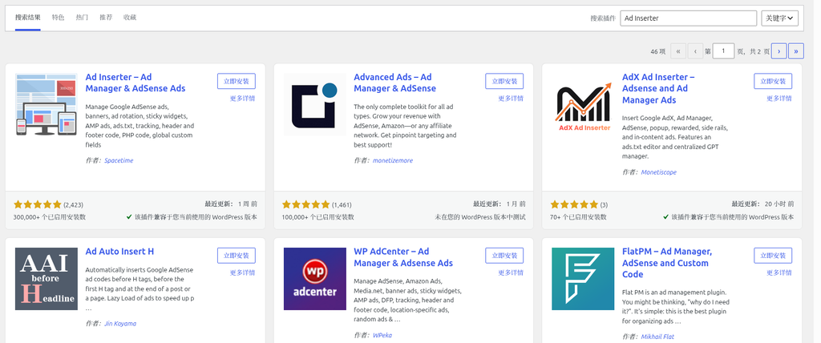Viewport: 821px width, 343px height.
Task: Switch to the 特色 tab
Action: tap(58, 18)
